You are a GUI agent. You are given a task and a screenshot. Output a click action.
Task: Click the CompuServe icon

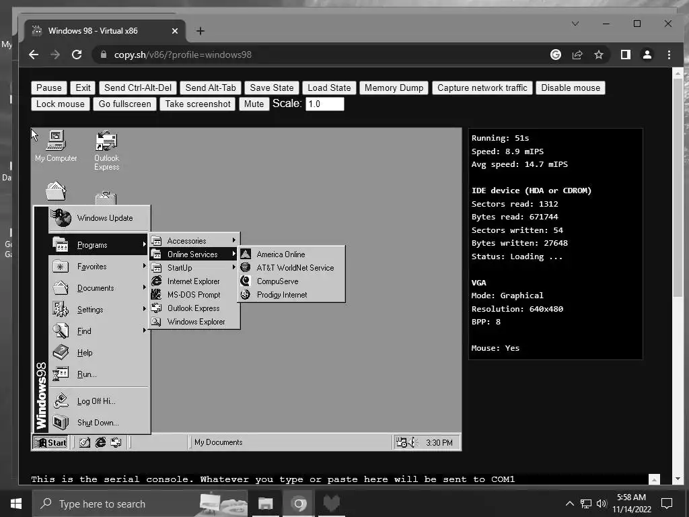click(x=246, y=281)
